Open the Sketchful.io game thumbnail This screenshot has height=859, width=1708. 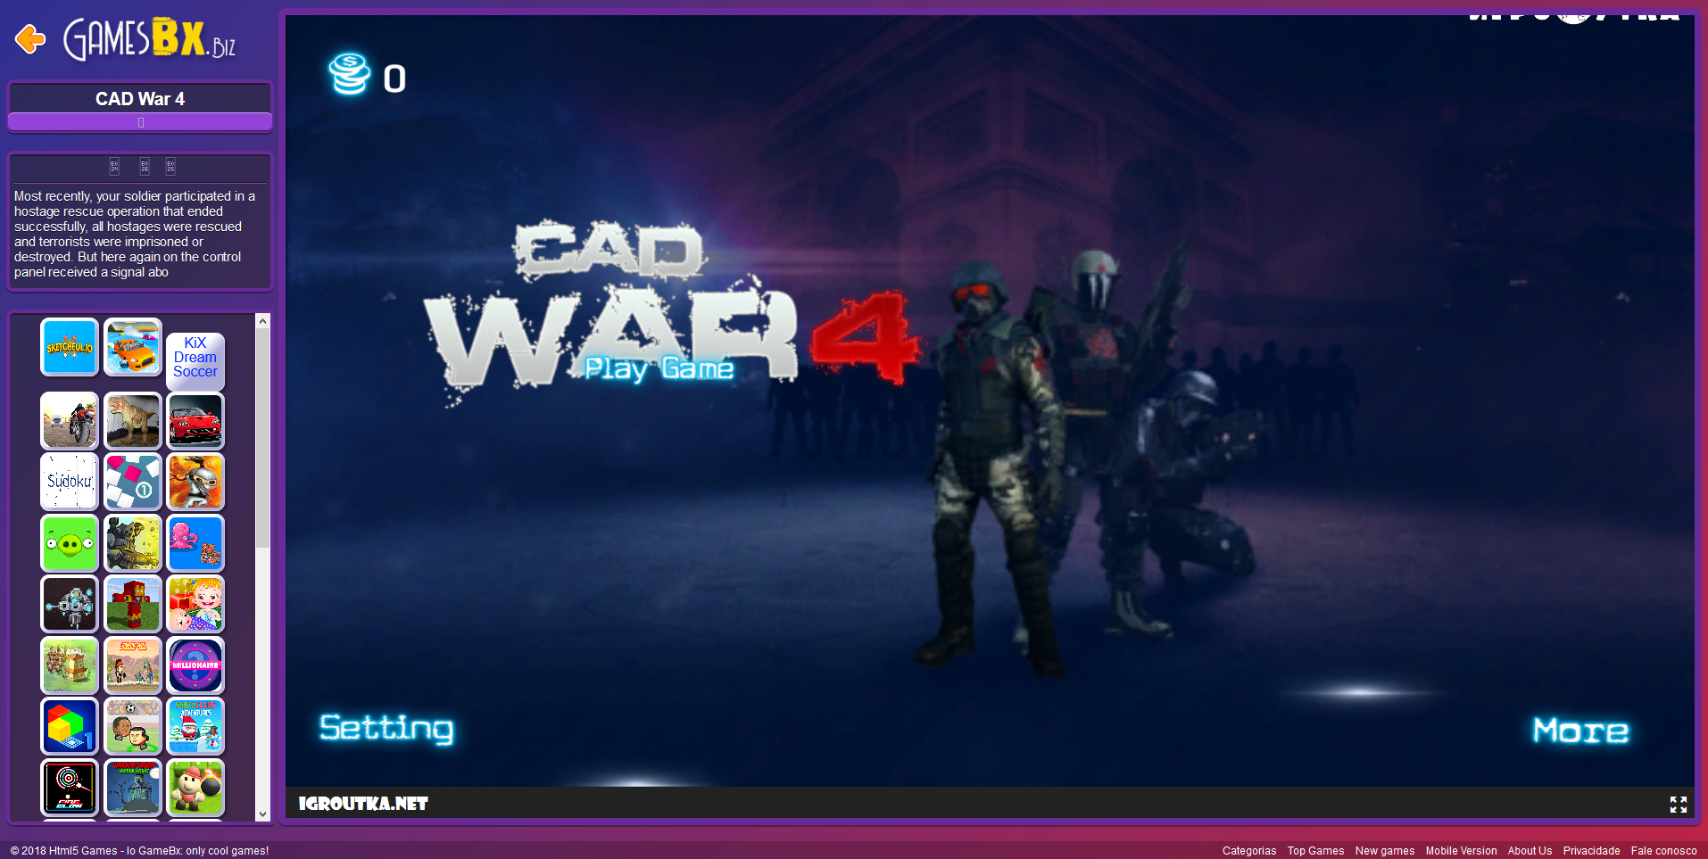point(70,347)
